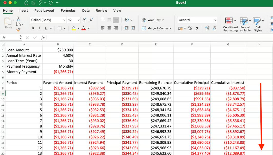273x155 pixels.
Task: Click the Cut scissors icon
Action: point(18,19)
